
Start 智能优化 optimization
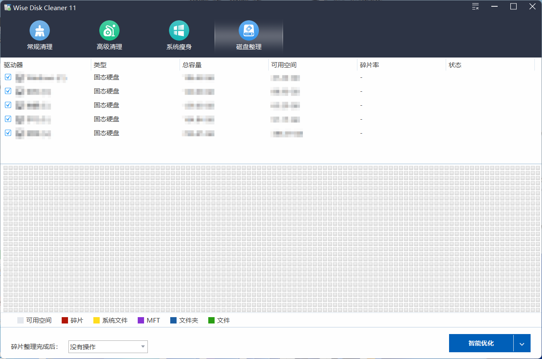(481, 343)
